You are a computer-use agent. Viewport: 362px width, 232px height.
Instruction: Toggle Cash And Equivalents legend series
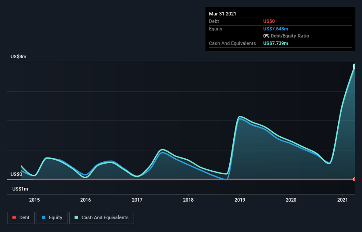[x=101, y=218]
